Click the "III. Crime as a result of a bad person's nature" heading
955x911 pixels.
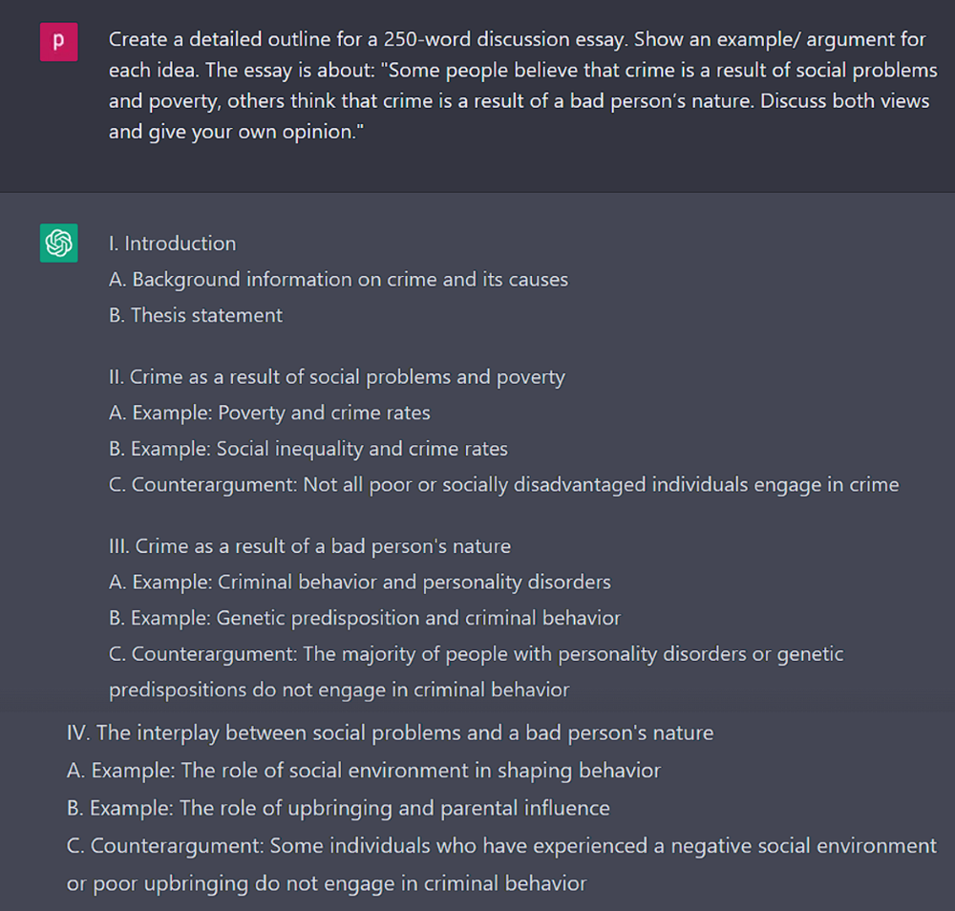309,546
